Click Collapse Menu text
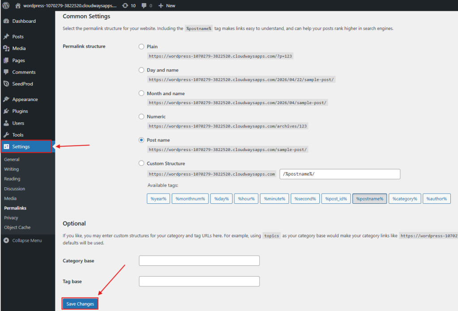Screen dimensions: 458x311 click(27, 240)
